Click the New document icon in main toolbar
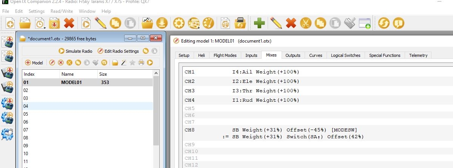 tap(10, 24)
